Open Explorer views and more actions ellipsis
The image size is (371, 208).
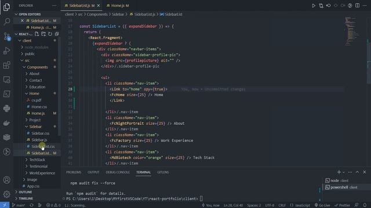(x=54, y=5)
